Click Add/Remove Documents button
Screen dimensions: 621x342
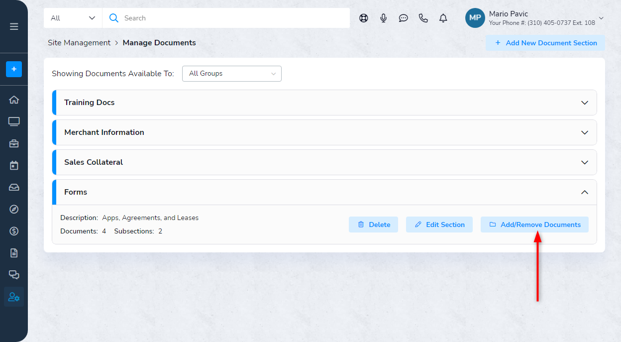pos(534,225)
